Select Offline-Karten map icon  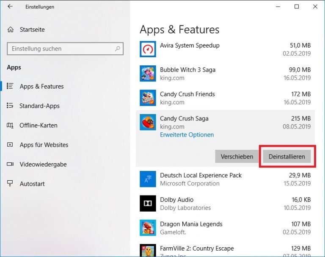(x=10, y=125)
